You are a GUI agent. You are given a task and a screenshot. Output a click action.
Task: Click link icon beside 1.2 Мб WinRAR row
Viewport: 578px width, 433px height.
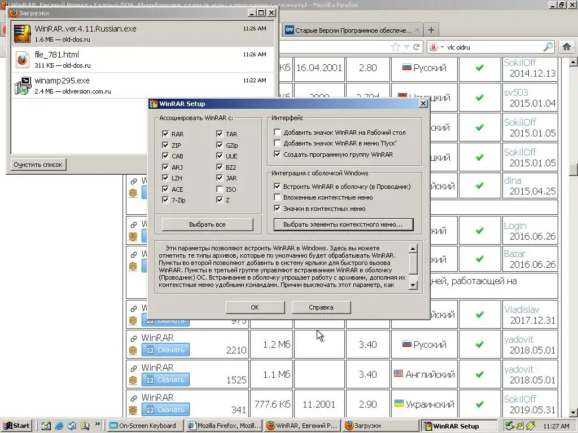point(133,338)
